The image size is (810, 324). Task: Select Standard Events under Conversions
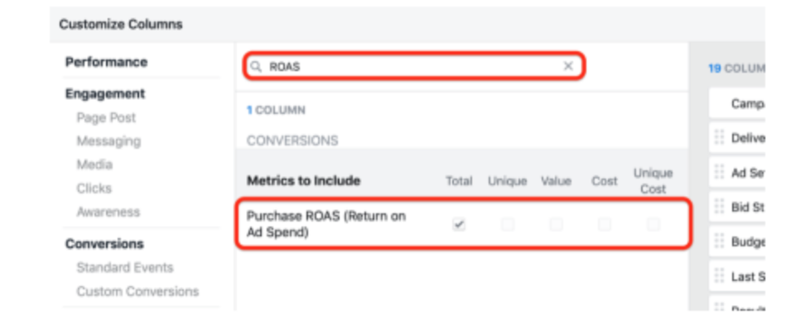pyautogui.click(x=125, y=268)
